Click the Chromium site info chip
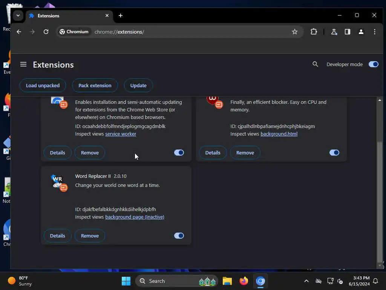 pyautogui.click(x=74, y=32)
